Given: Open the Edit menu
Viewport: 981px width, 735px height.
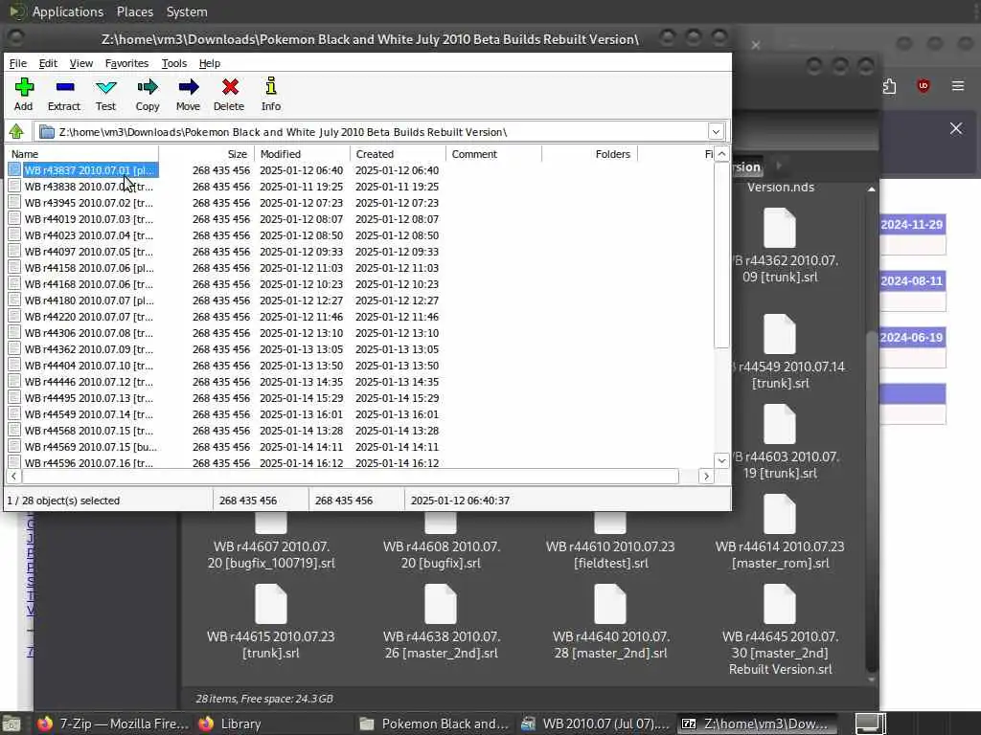Looking at the screenshot, I should pos(48,63).
